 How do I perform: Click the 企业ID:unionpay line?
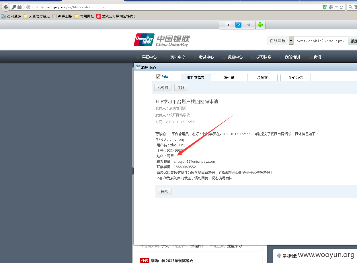(170, 140)
